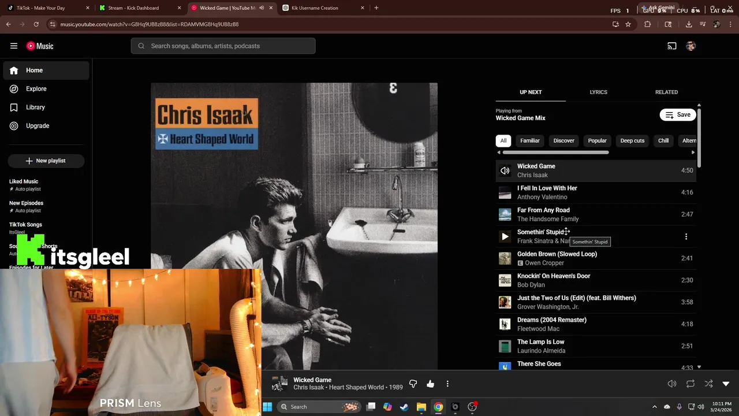The height and width of the screenshot is (416, 739).
Task: Switch to Stream - Kick Dashboard tab
Action: pos(139,8)
